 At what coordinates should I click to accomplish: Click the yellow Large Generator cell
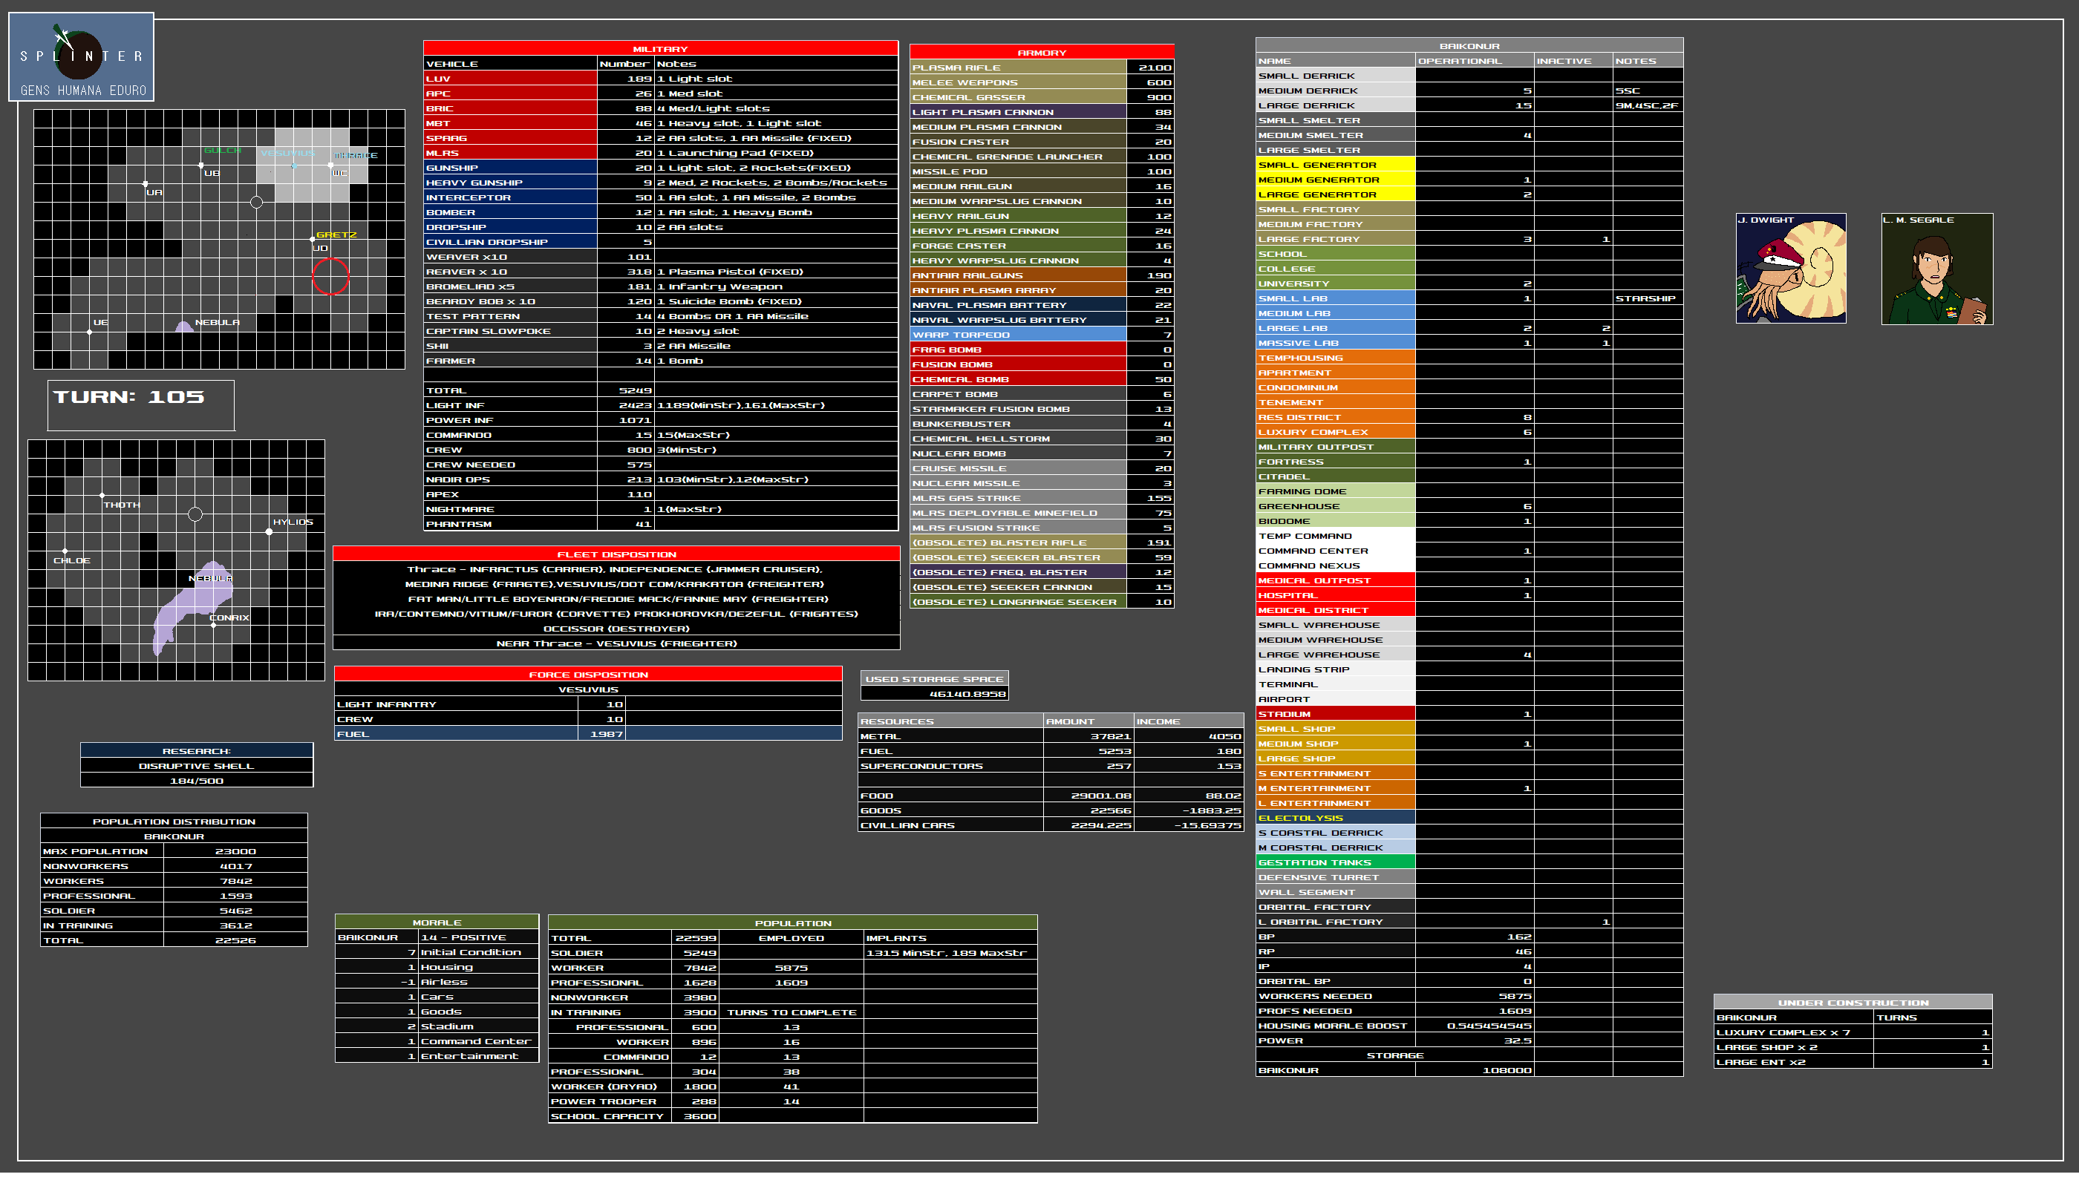(x=1335, y=194)
